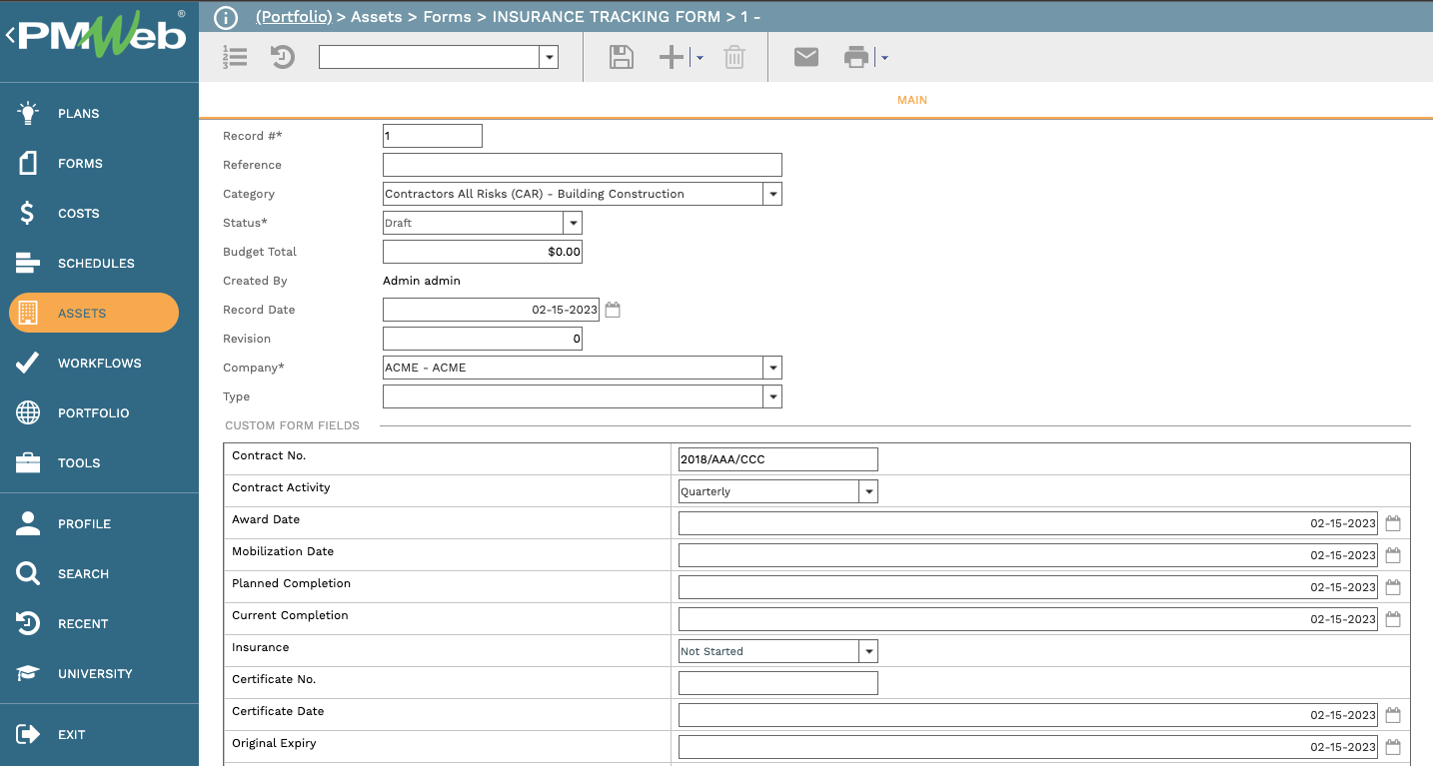Click the numbered list icon in toolbar
This screenshot has height=766, width=1433.
(x=235, y=57)
